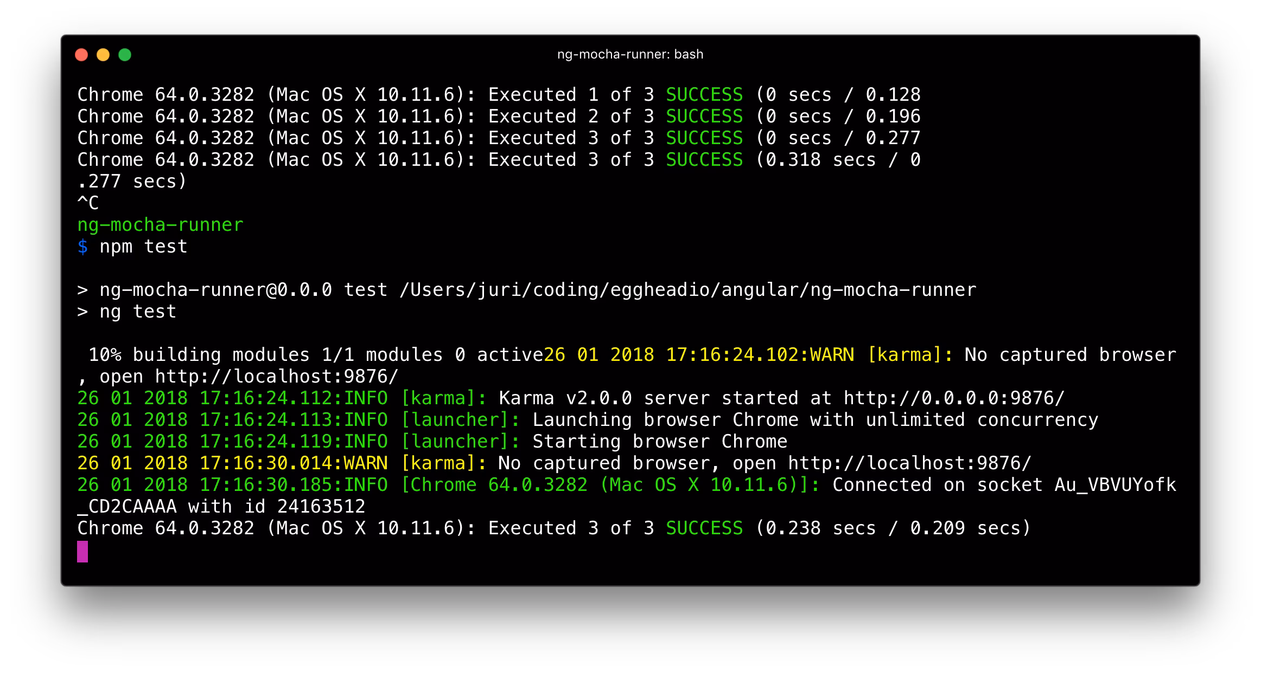Click the Starting browser Chrome log message
The image size is (1261, 673).
[659, 442]
